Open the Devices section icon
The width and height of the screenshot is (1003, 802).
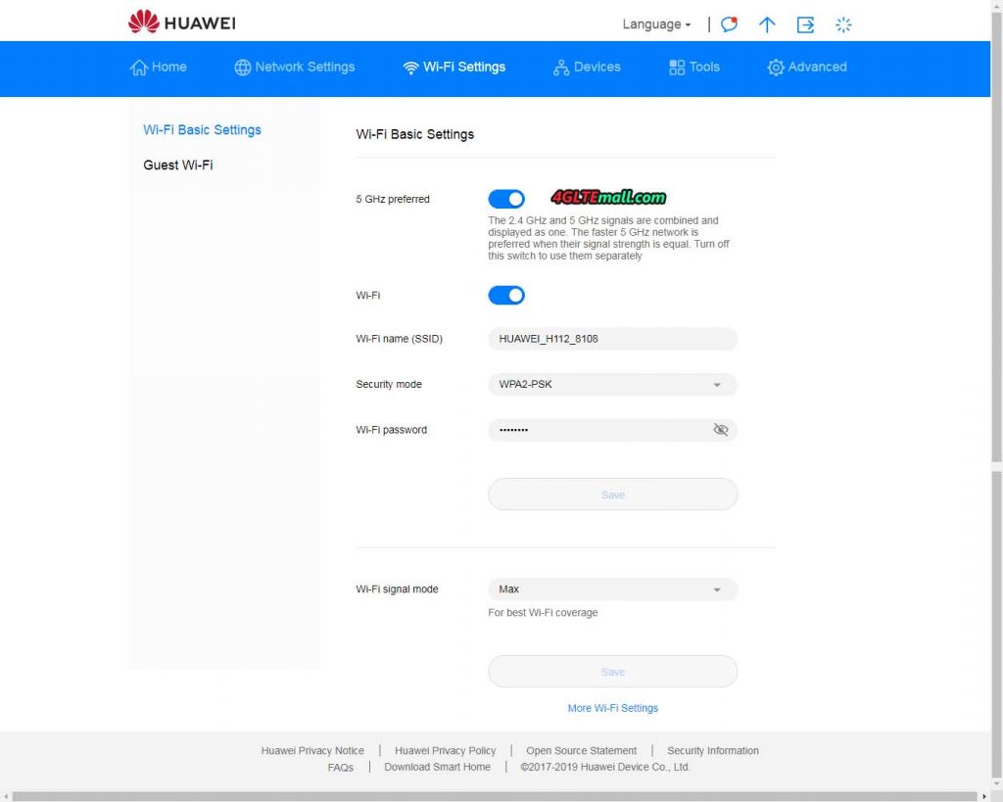560,67
